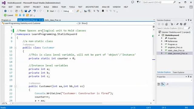The height and width of the screenshot is (109, 194).
Task: Click the Navigate Backward toolbar icon
Action: pyautogui.click(x=5, y=11)
